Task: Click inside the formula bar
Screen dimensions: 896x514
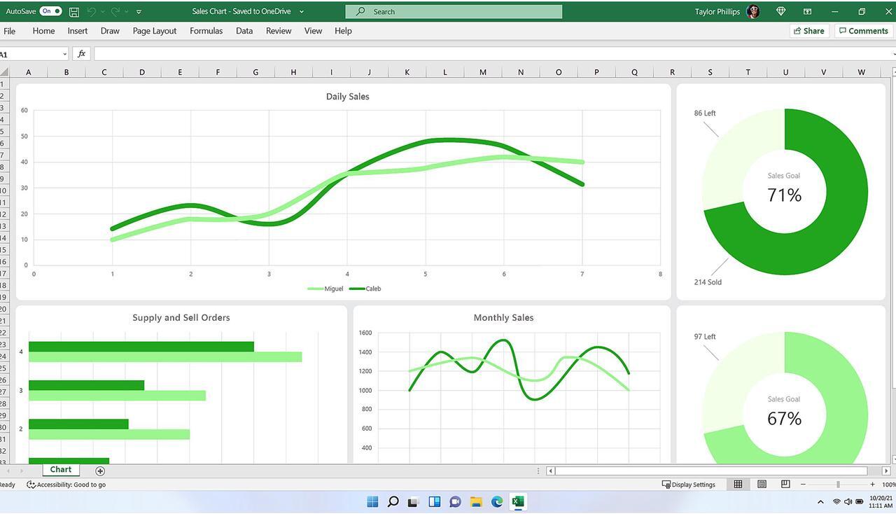Action: (493, 54)
